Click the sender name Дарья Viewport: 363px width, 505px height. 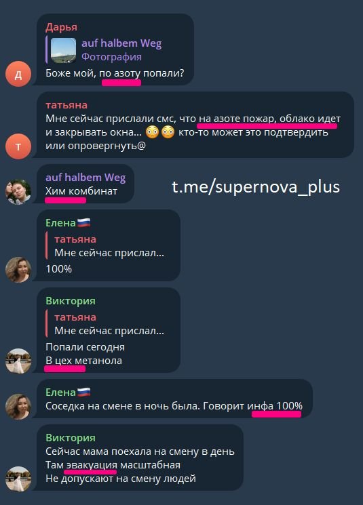pyautogui.click(x=61, y=27)
